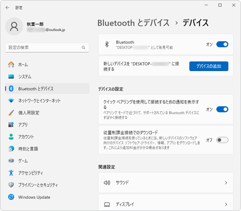Viewport: 241px width, 211px height.
Task: Click the search magnifier icon
Action: coord(83,47)
